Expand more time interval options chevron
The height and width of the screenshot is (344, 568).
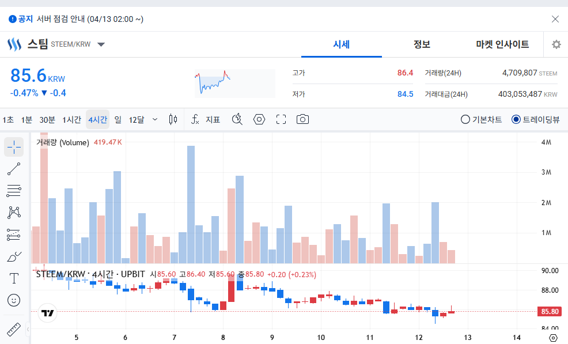click(x=155, y=119)
